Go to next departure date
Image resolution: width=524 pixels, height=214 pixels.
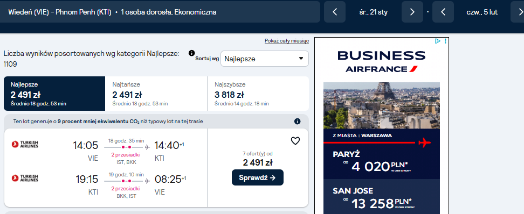coord(412,12)
